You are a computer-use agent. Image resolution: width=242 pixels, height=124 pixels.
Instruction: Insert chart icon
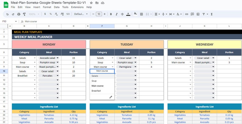(x=198, y=14)
